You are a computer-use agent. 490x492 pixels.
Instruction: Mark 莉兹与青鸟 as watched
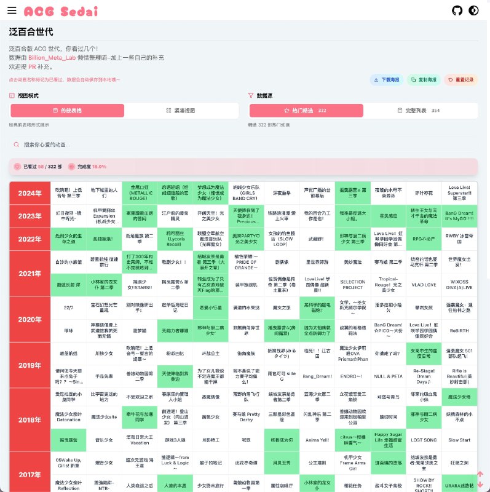coord(387,397)
